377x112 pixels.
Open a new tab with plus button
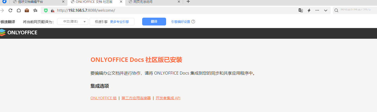point(188,2)
